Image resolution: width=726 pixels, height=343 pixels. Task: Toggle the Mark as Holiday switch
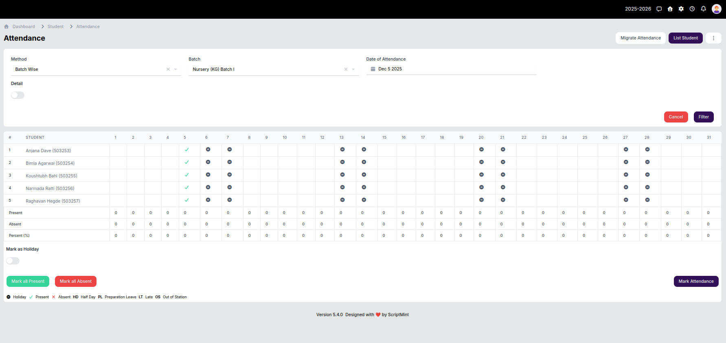point(13,261)
